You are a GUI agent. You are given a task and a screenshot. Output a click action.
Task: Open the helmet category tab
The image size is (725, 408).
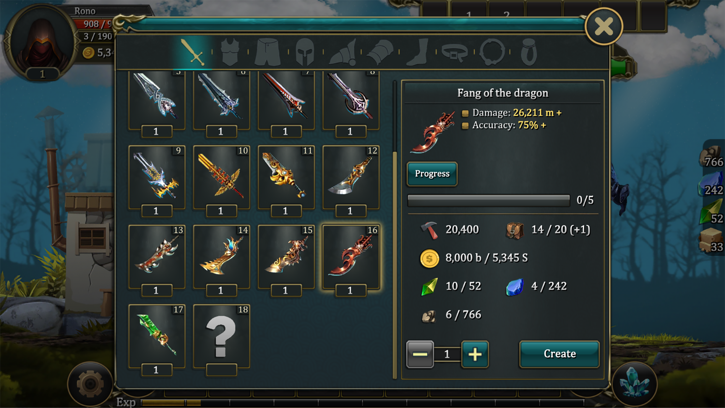(305, 52)
